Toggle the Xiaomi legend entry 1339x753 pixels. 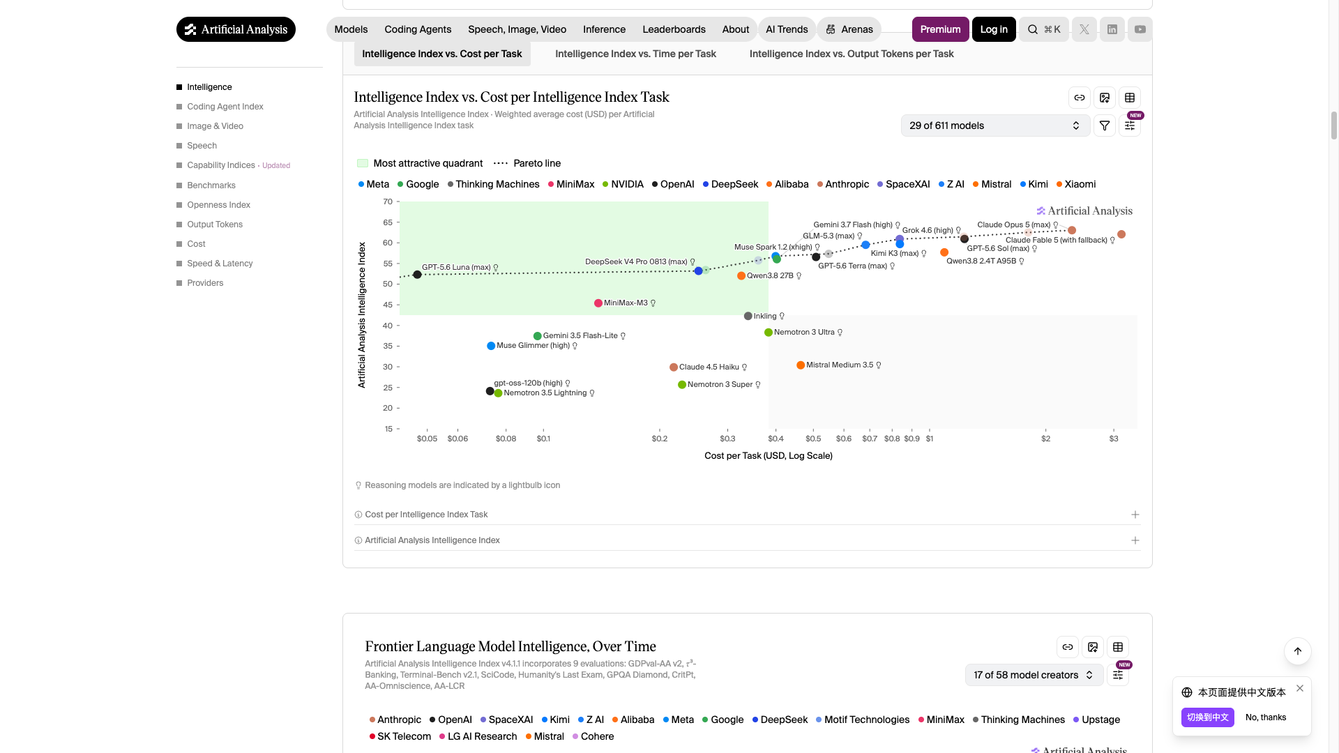(1076, 184)
